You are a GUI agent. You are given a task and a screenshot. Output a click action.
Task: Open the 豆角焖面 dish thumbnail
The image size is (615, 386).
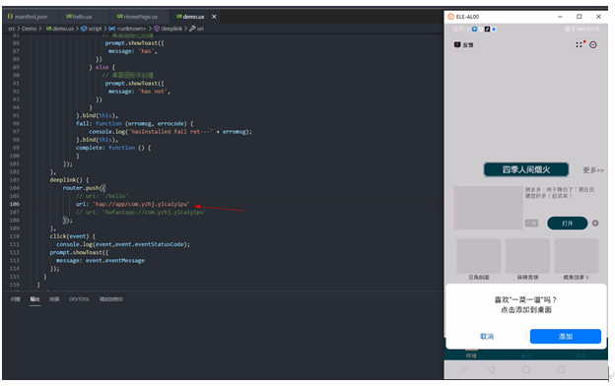[479, 255]
